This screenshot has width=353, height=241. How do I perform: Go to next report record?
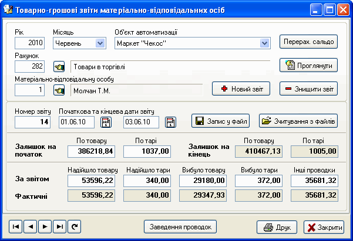coord(45,226)
